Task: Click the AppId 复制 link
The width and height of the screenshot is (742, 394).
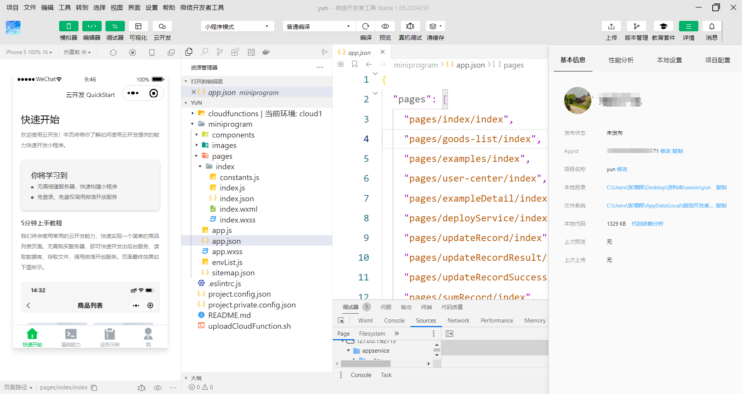Action: [x=677, y=151]
